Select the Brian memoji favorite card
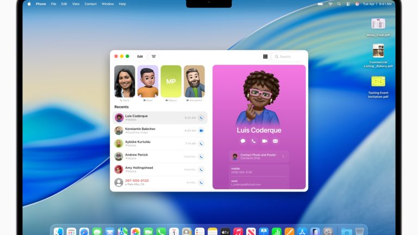 pyautogui.click(x=147, y=81)
